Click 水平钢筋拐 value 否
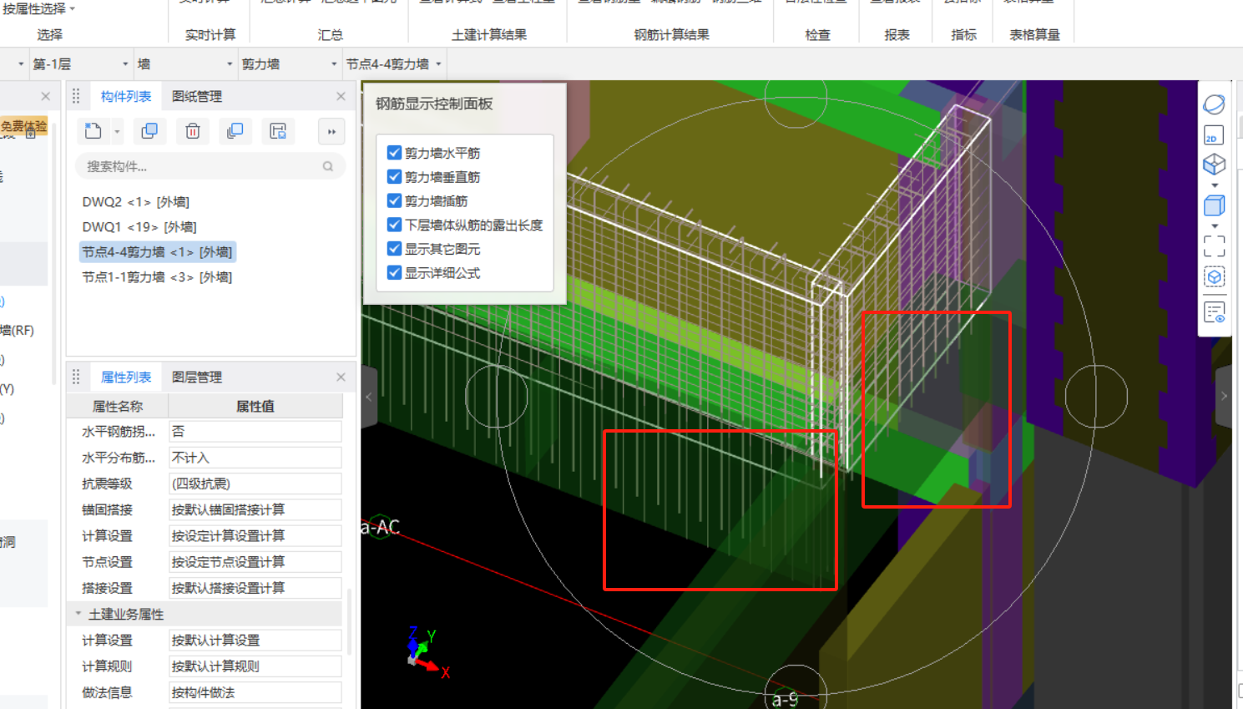1243x709 pixels. click(255, 431)
